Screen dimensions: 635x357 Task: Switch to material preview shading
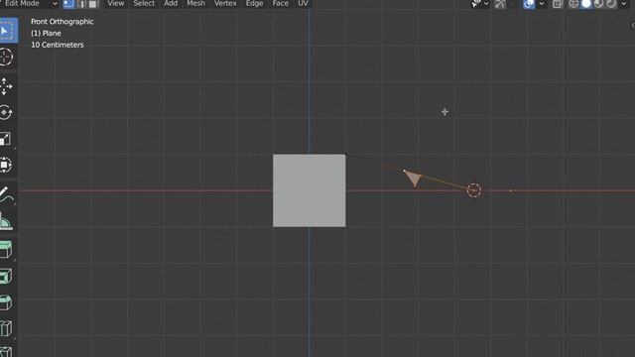[598, 4]
